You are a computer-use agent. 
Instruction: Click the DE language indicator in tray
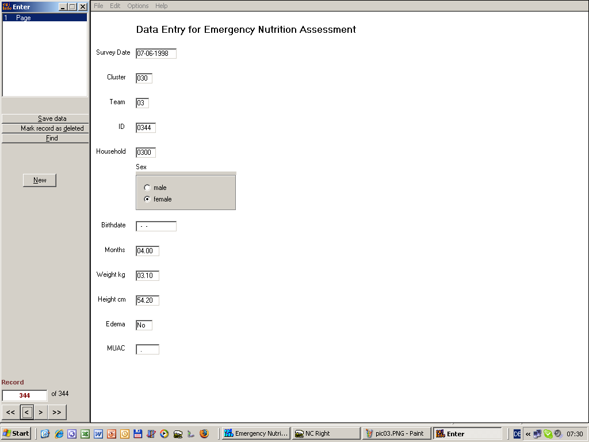[x=517, y=434]
